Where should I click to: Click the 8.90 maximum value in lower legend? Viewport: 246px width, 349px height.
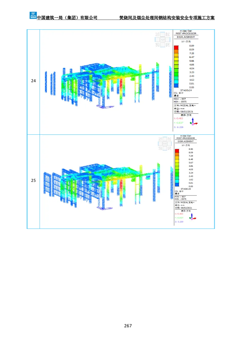(x=191, y=149)
